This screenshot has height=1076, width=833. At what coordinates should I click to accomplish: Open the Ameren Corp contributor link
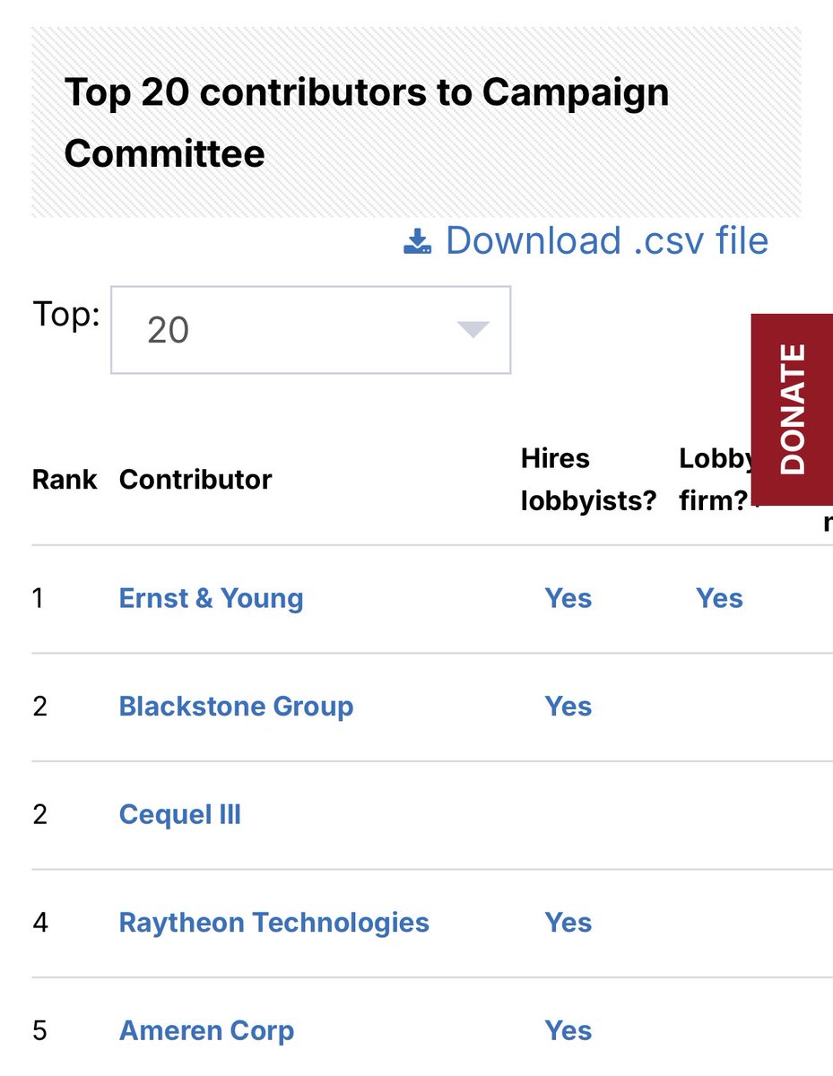(x=206, y=1031)
